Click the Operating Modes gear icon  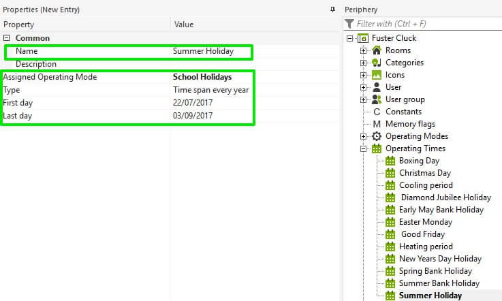377,136
